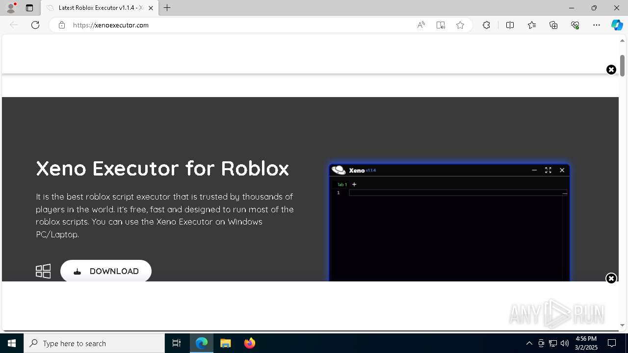Image resolution: width=628 pixels, height=353 pixels.
Task: Enter Immersive Reader mode
Action: point(441,25)
